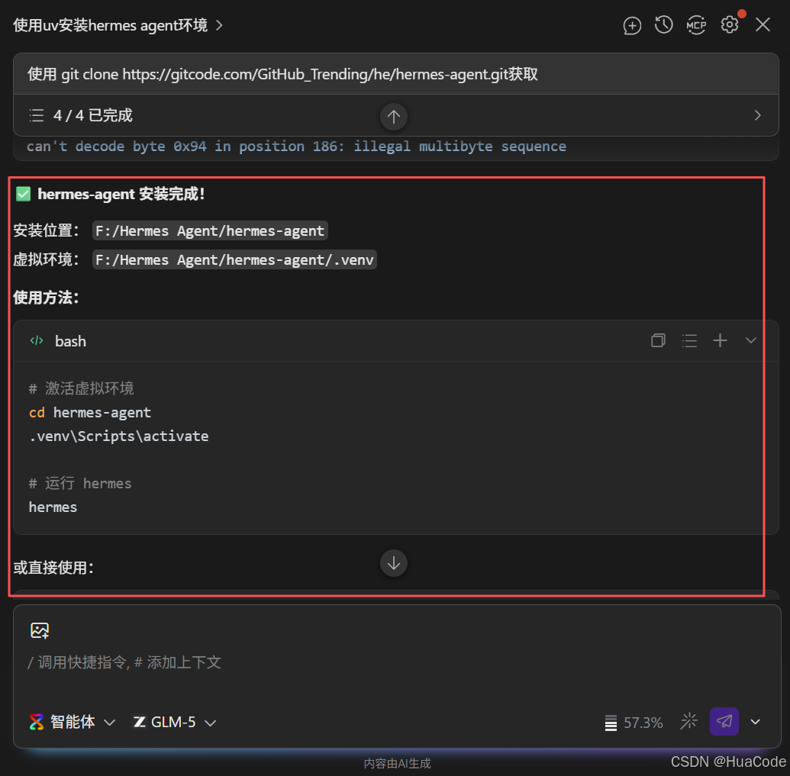
Task: Click the code icon beside bash
Action: tap(37, 341)
